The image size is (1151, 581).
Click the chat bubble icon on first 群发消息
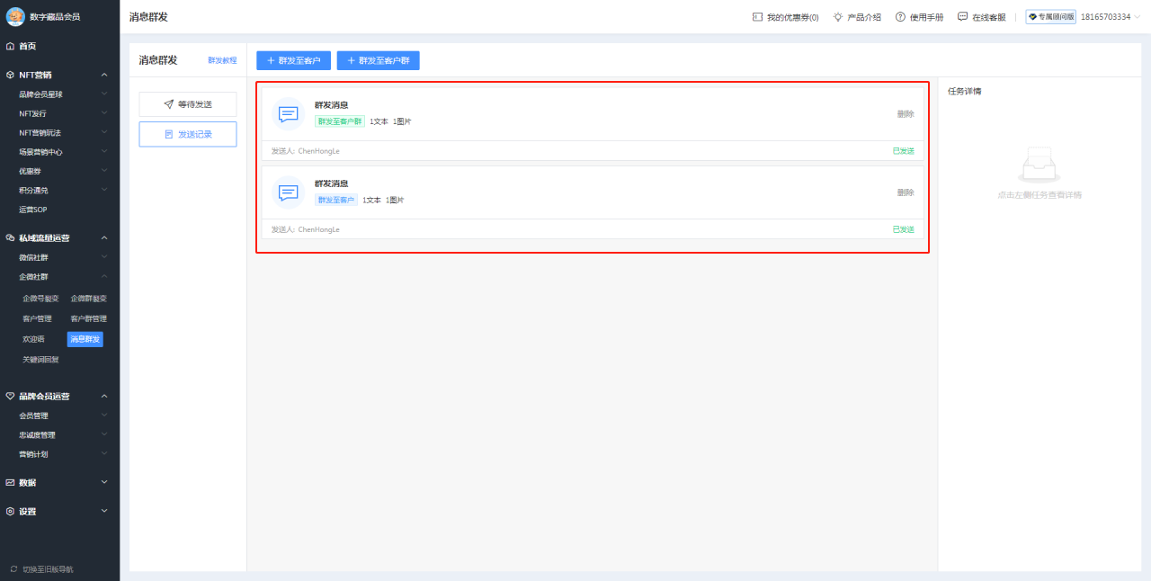(287, 114)
